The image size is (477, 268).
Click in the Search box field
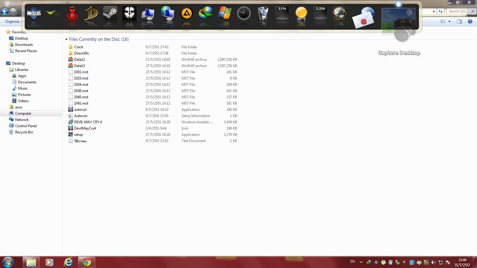point(458,11)
